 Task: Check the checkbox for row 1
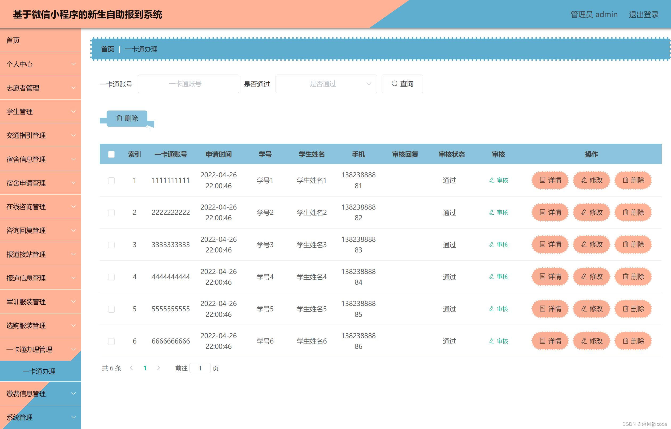coord(111,181)
